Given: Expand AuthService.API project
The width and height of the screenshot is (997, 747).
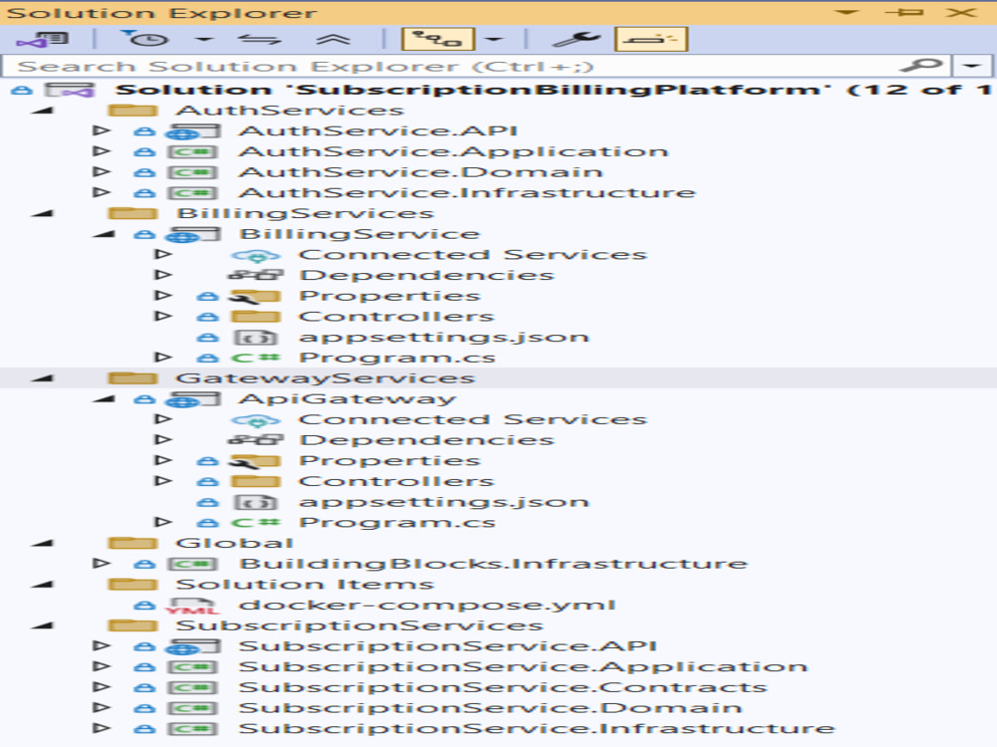Looking at the screenshot, I should point(101,130).
